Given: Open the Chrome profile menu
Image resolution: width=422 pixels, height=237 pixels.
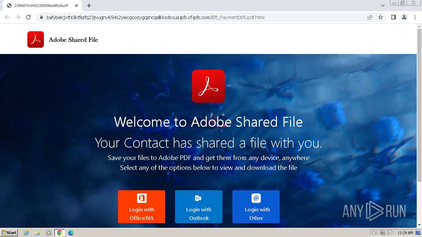Looking at the screenshot, I should click(404, 17).
